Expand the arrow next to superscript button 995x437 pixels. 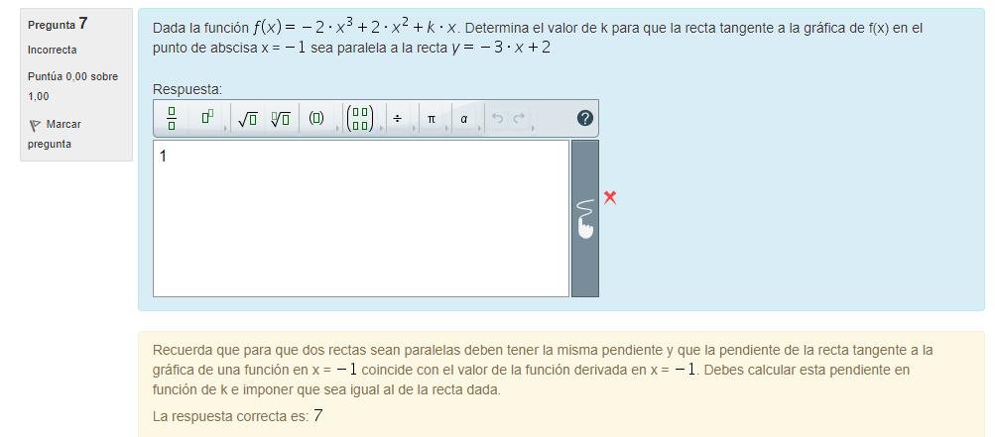coord(225,127)
